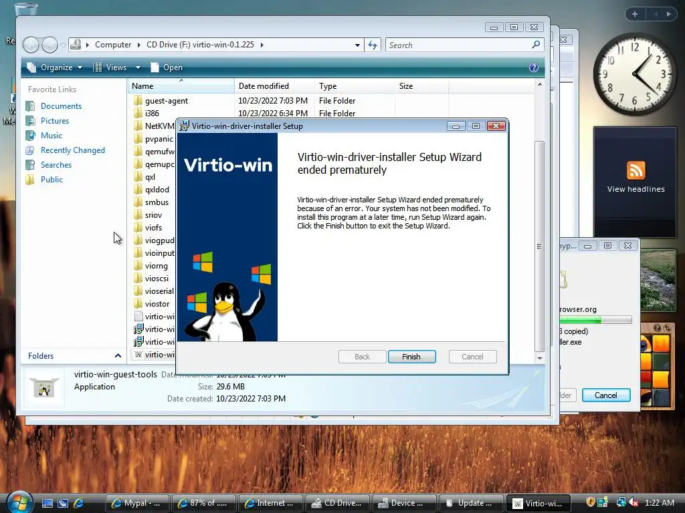Click Show Desktop quick launch icon
685x513 pixels.
pos(47,503)
